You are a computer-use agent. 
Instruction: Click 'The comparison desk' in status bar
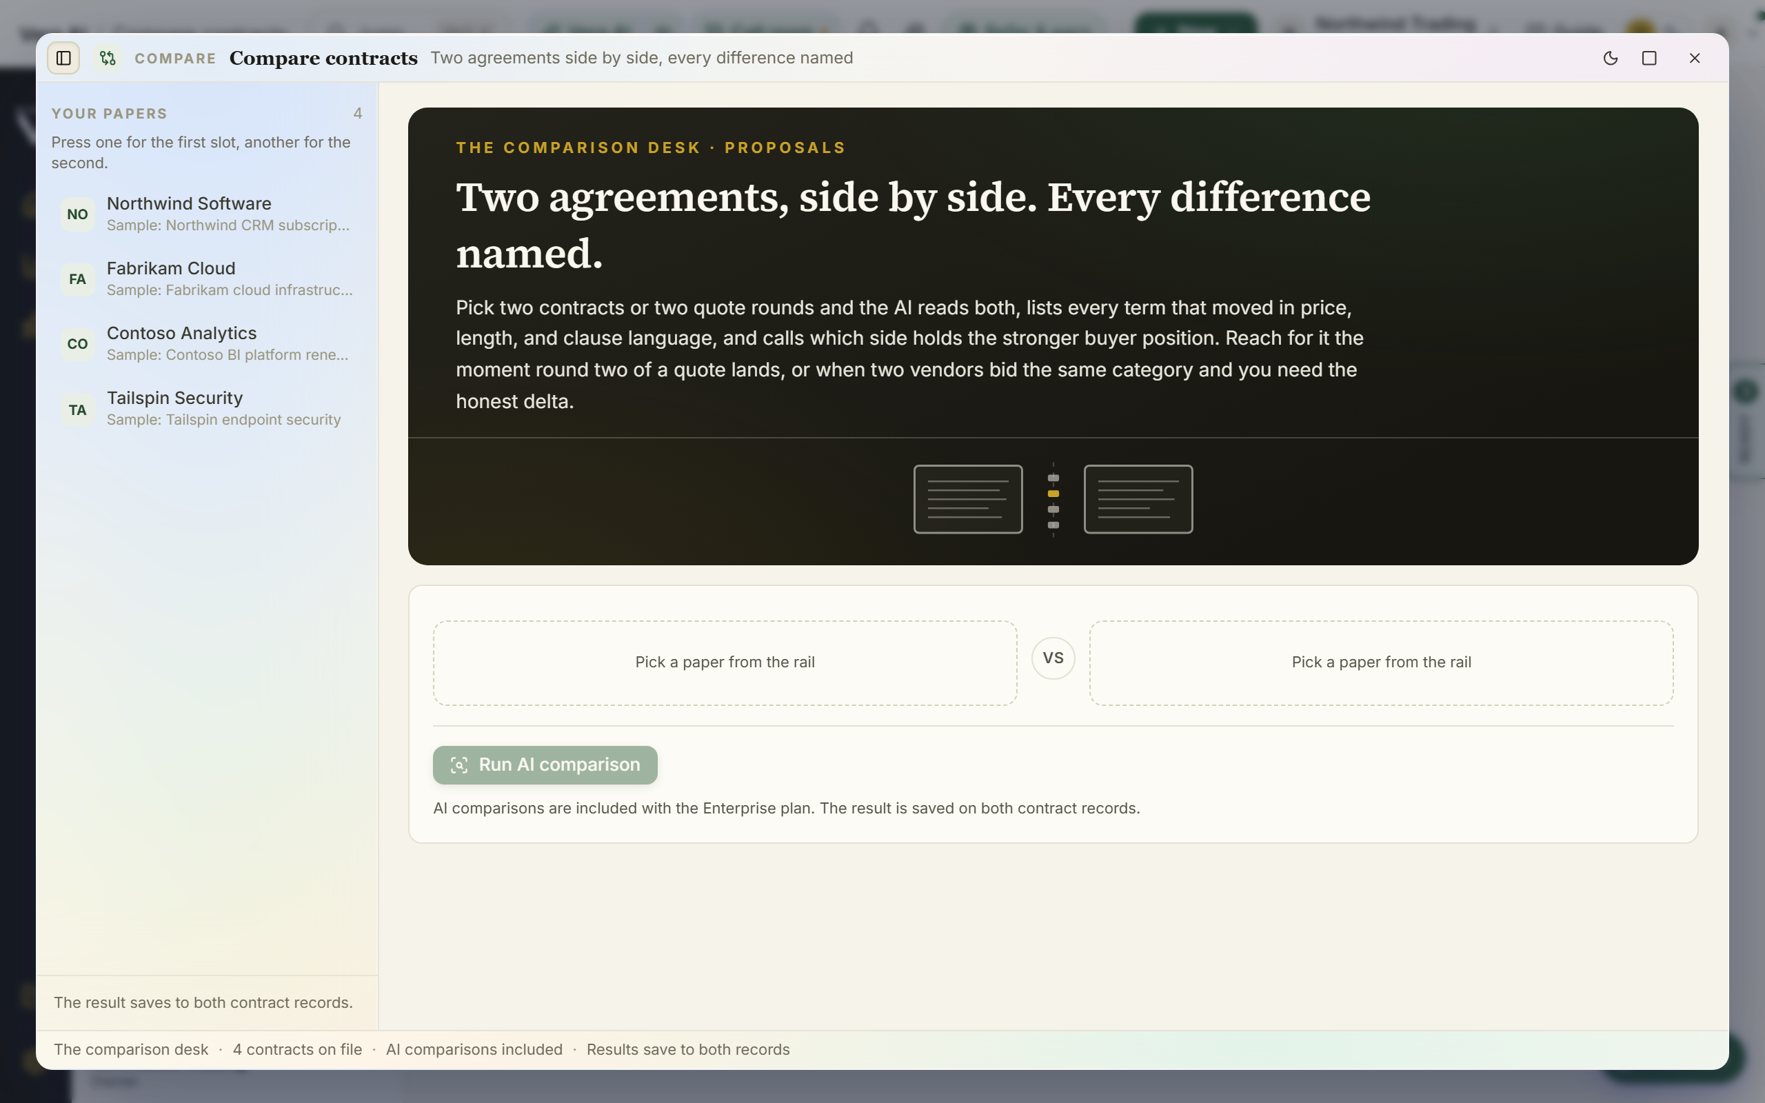pos(131,1049)
